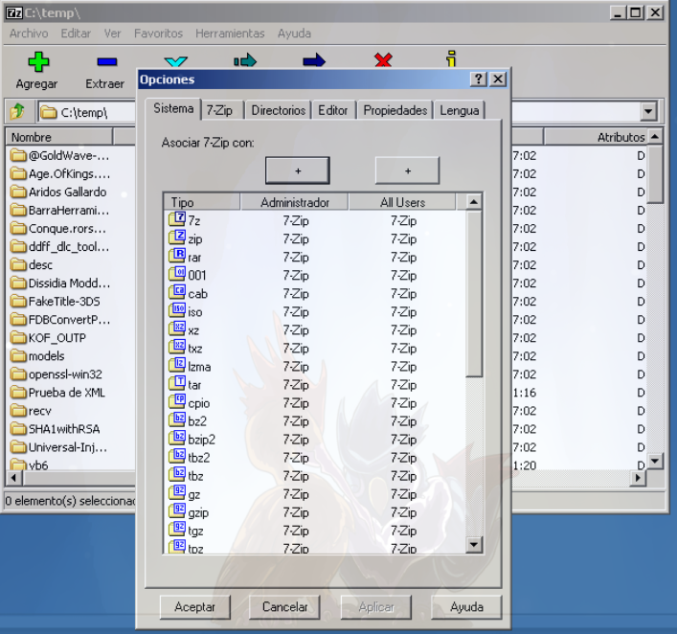This screenshot has height=634, width=677.
Task: Click the C:\temp\ address field
Action: pyautogui.click(x=87, y=112)
